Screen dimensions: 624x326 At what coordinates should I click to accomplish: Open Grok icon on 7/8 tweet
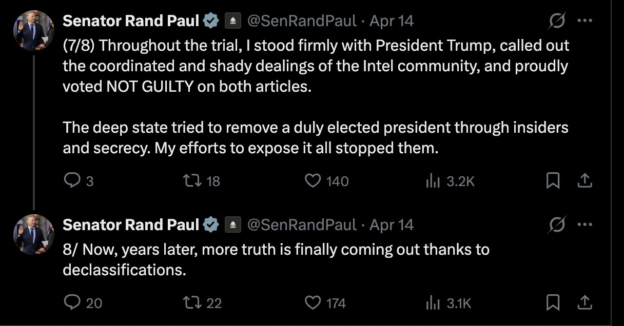(x=557, y=21)
